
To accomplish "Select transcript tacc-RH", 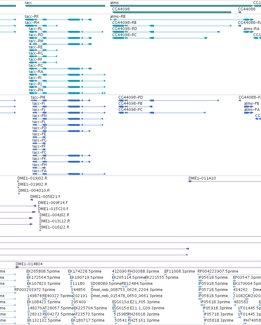I will [41, 26].
